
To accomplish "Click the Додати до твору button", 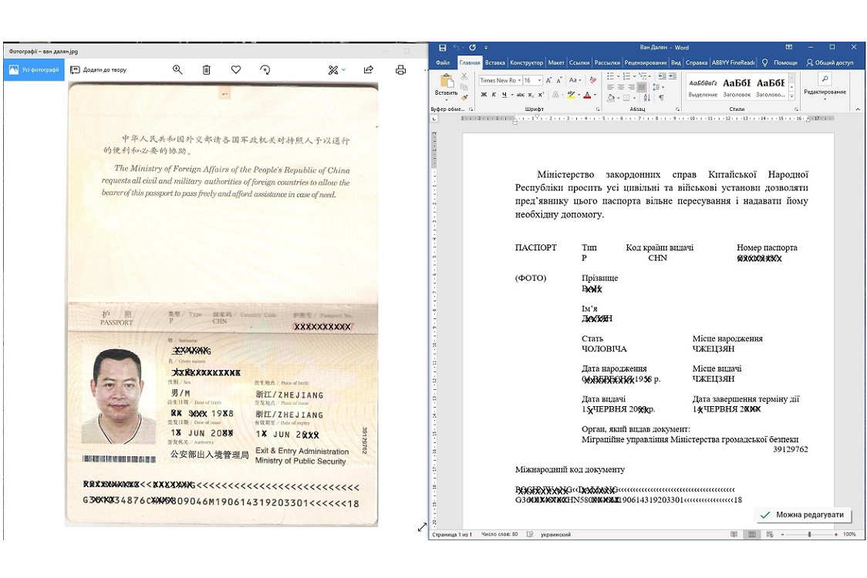I will click(99, 70).
